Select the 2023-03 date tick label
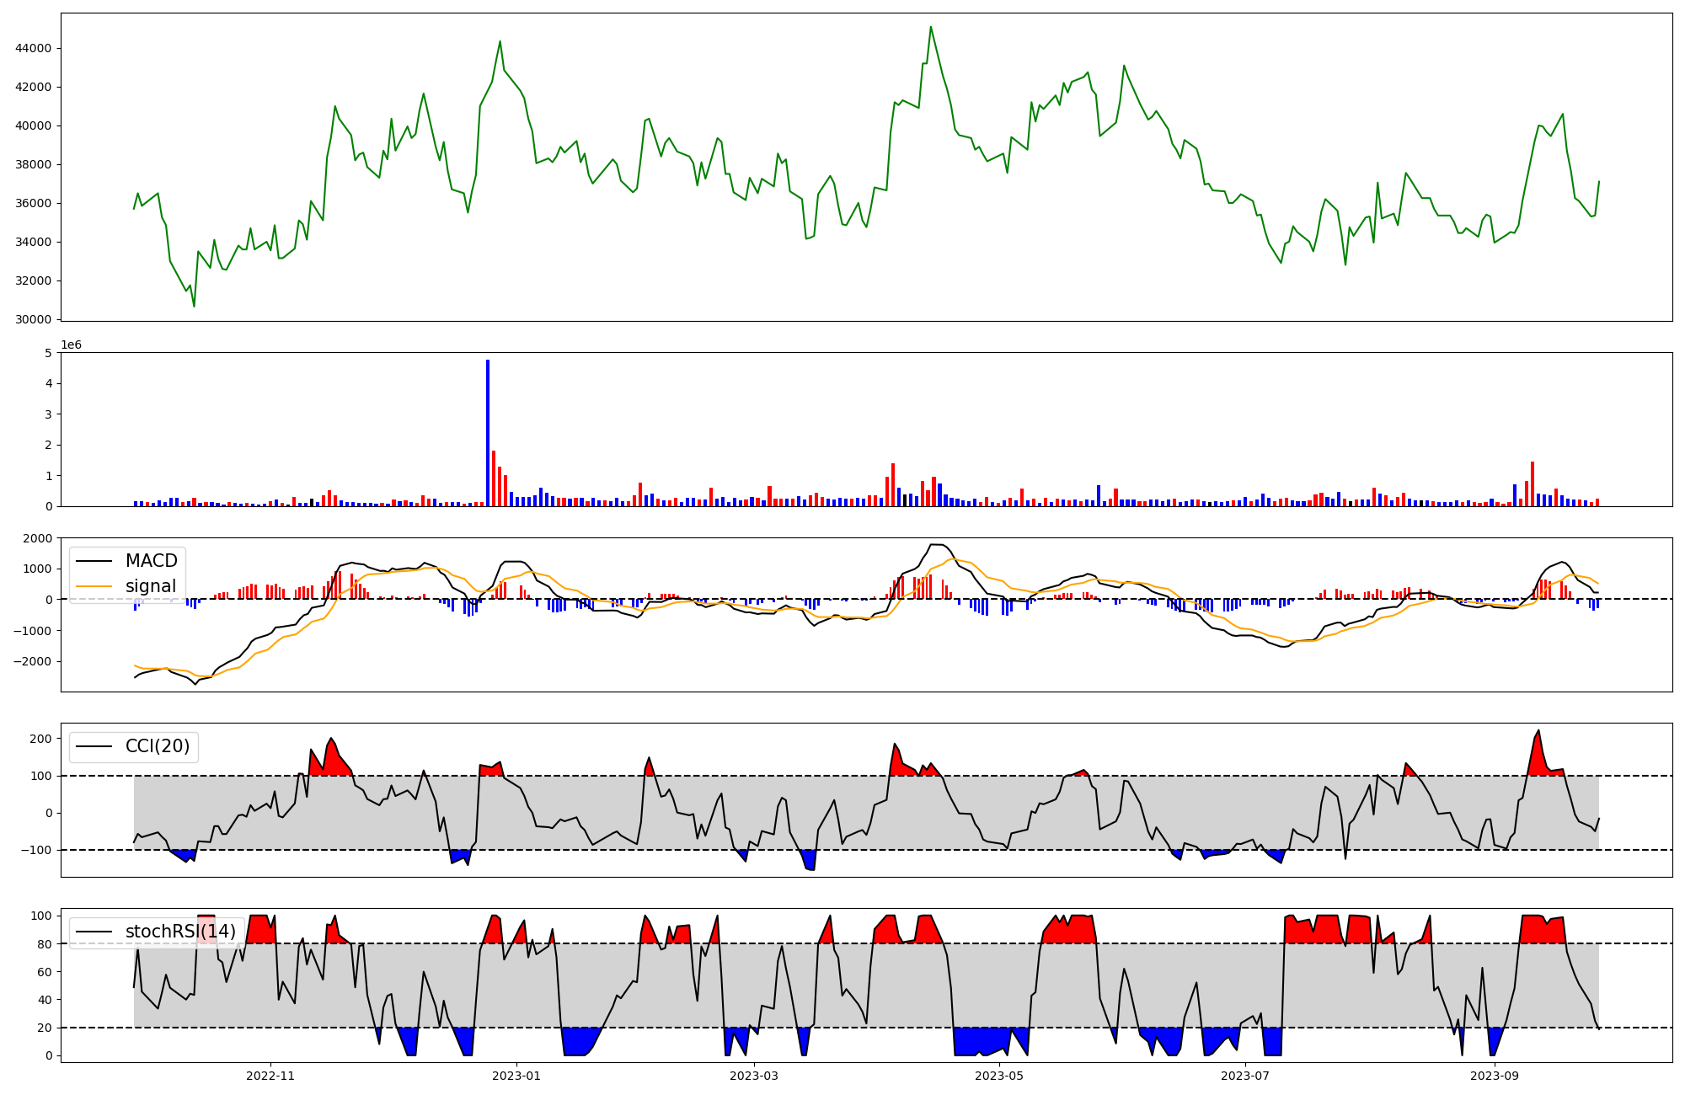Image resolution: width=1685 pixels, height=1095 pixels. (754, 1076)
